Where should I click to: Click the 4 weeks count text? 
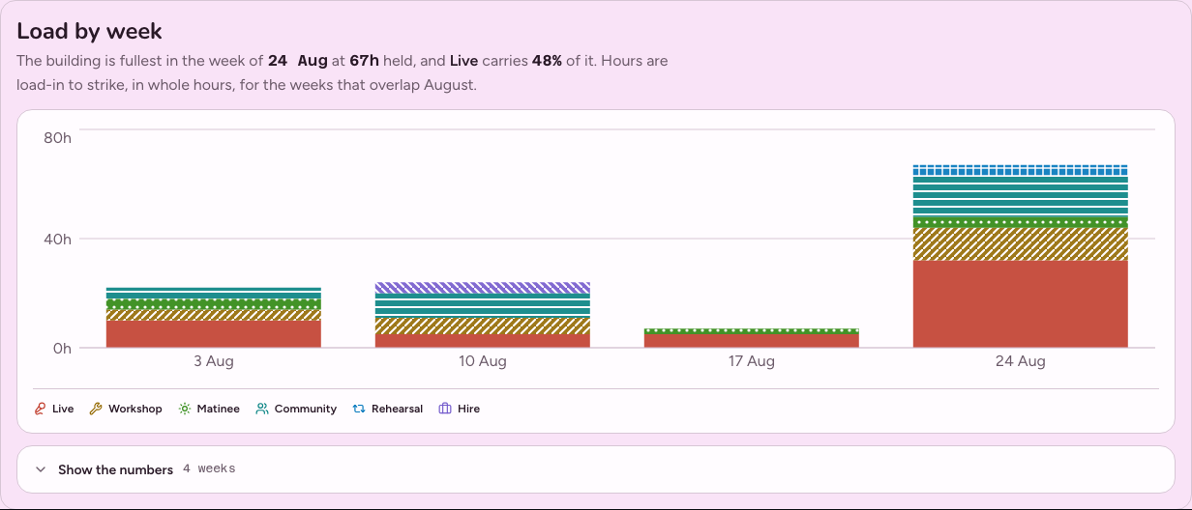pos(209,469)
